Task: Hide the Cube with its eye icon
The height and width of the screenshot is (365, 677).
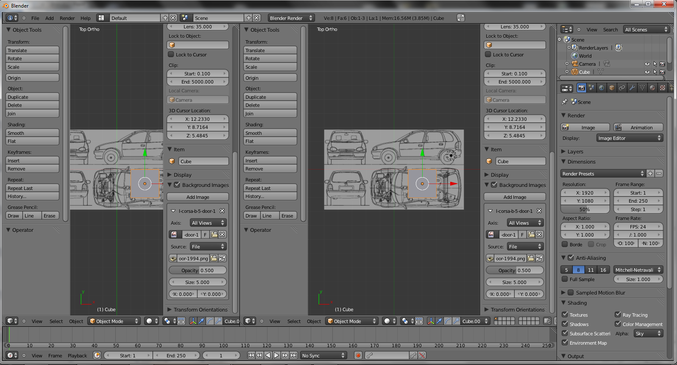Action: [x=647, y=72]
